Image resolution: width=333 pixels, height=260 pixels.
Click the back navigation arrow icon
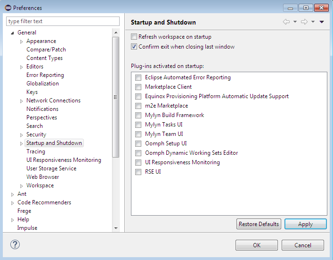pos(286,22)
